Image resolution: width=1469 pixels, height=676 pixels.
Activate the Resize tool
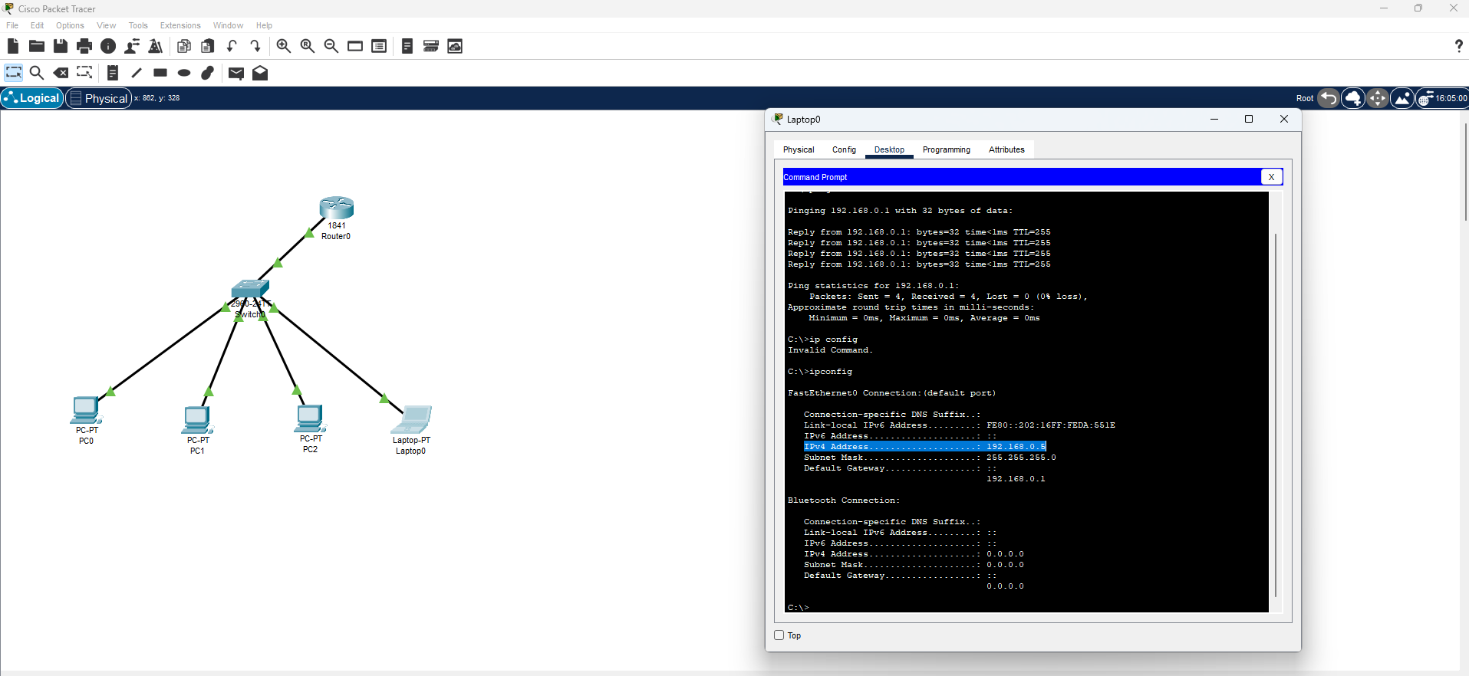coord(84,73)
